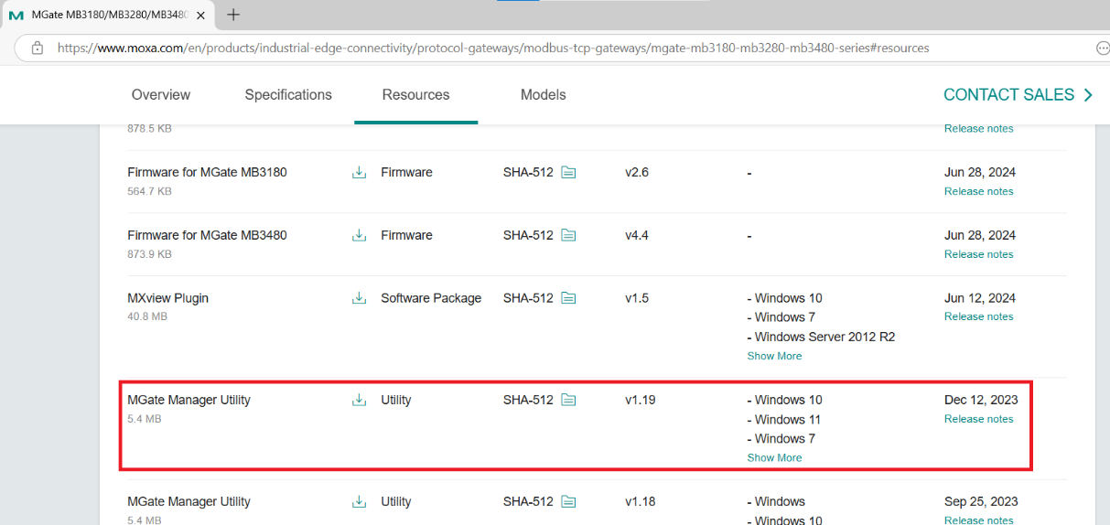Click the arrow next to CONTACT SALES
Image resolution: width=1110 pixels, height=525 pixels.
[1088, 95]
